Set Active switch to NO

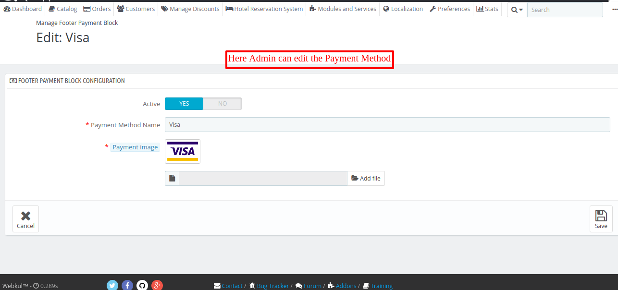click(x=222, y=104)
